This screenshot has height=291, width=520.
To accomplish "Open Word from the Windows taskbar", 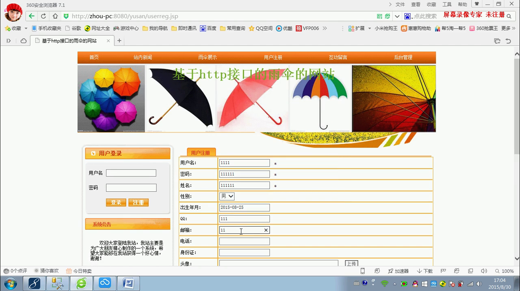I will 128,283.
